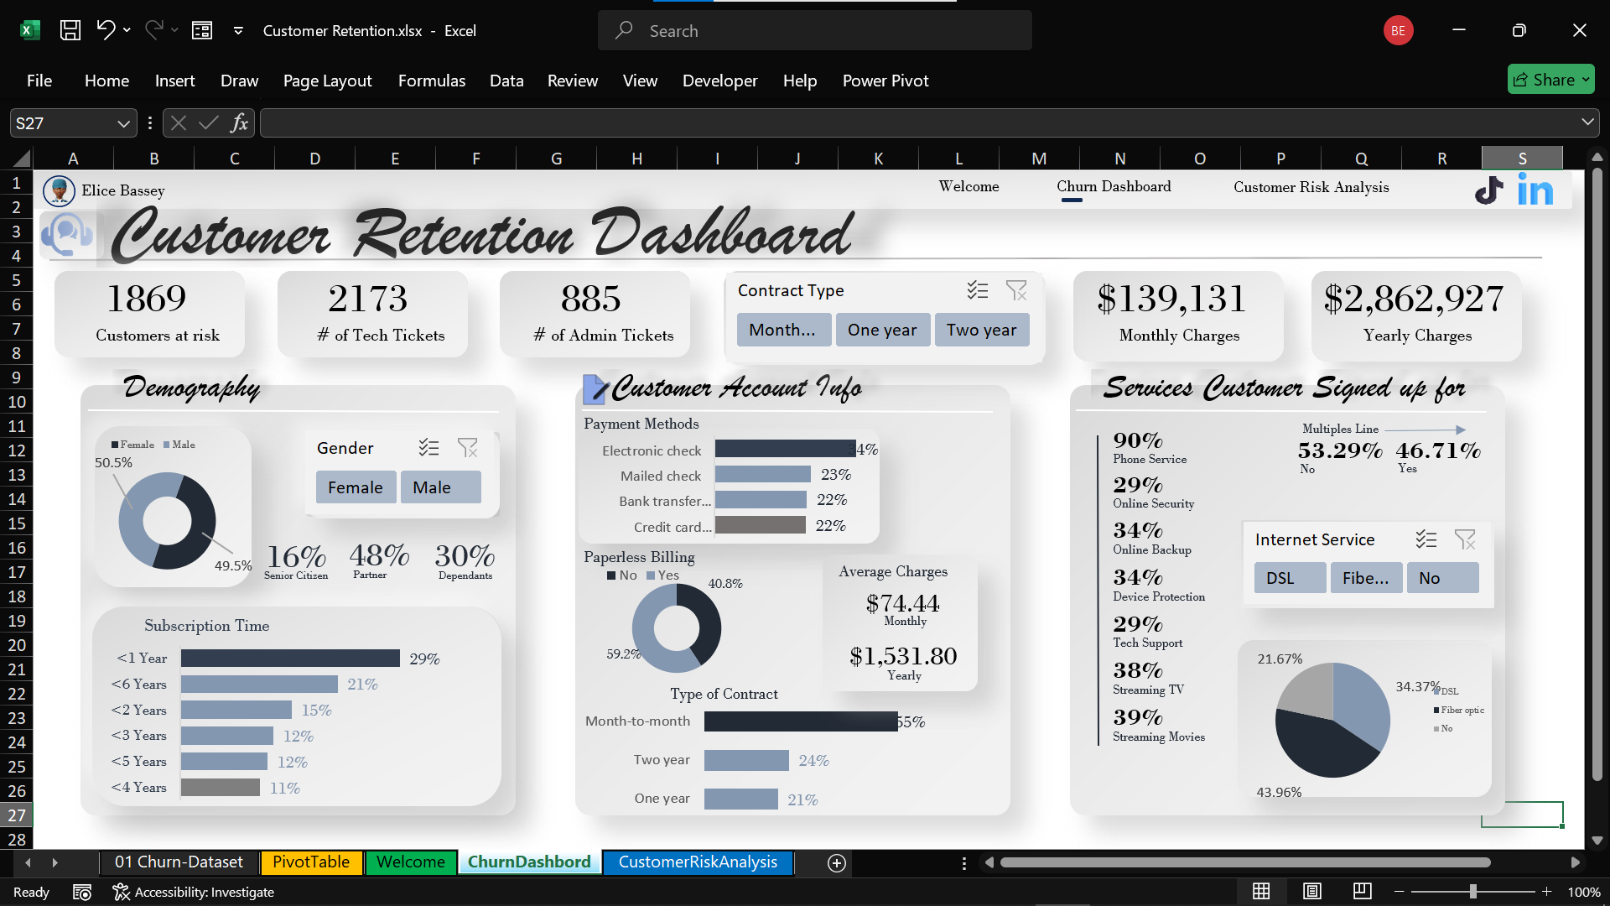Open the Home ribbon tab

[106, 81]
